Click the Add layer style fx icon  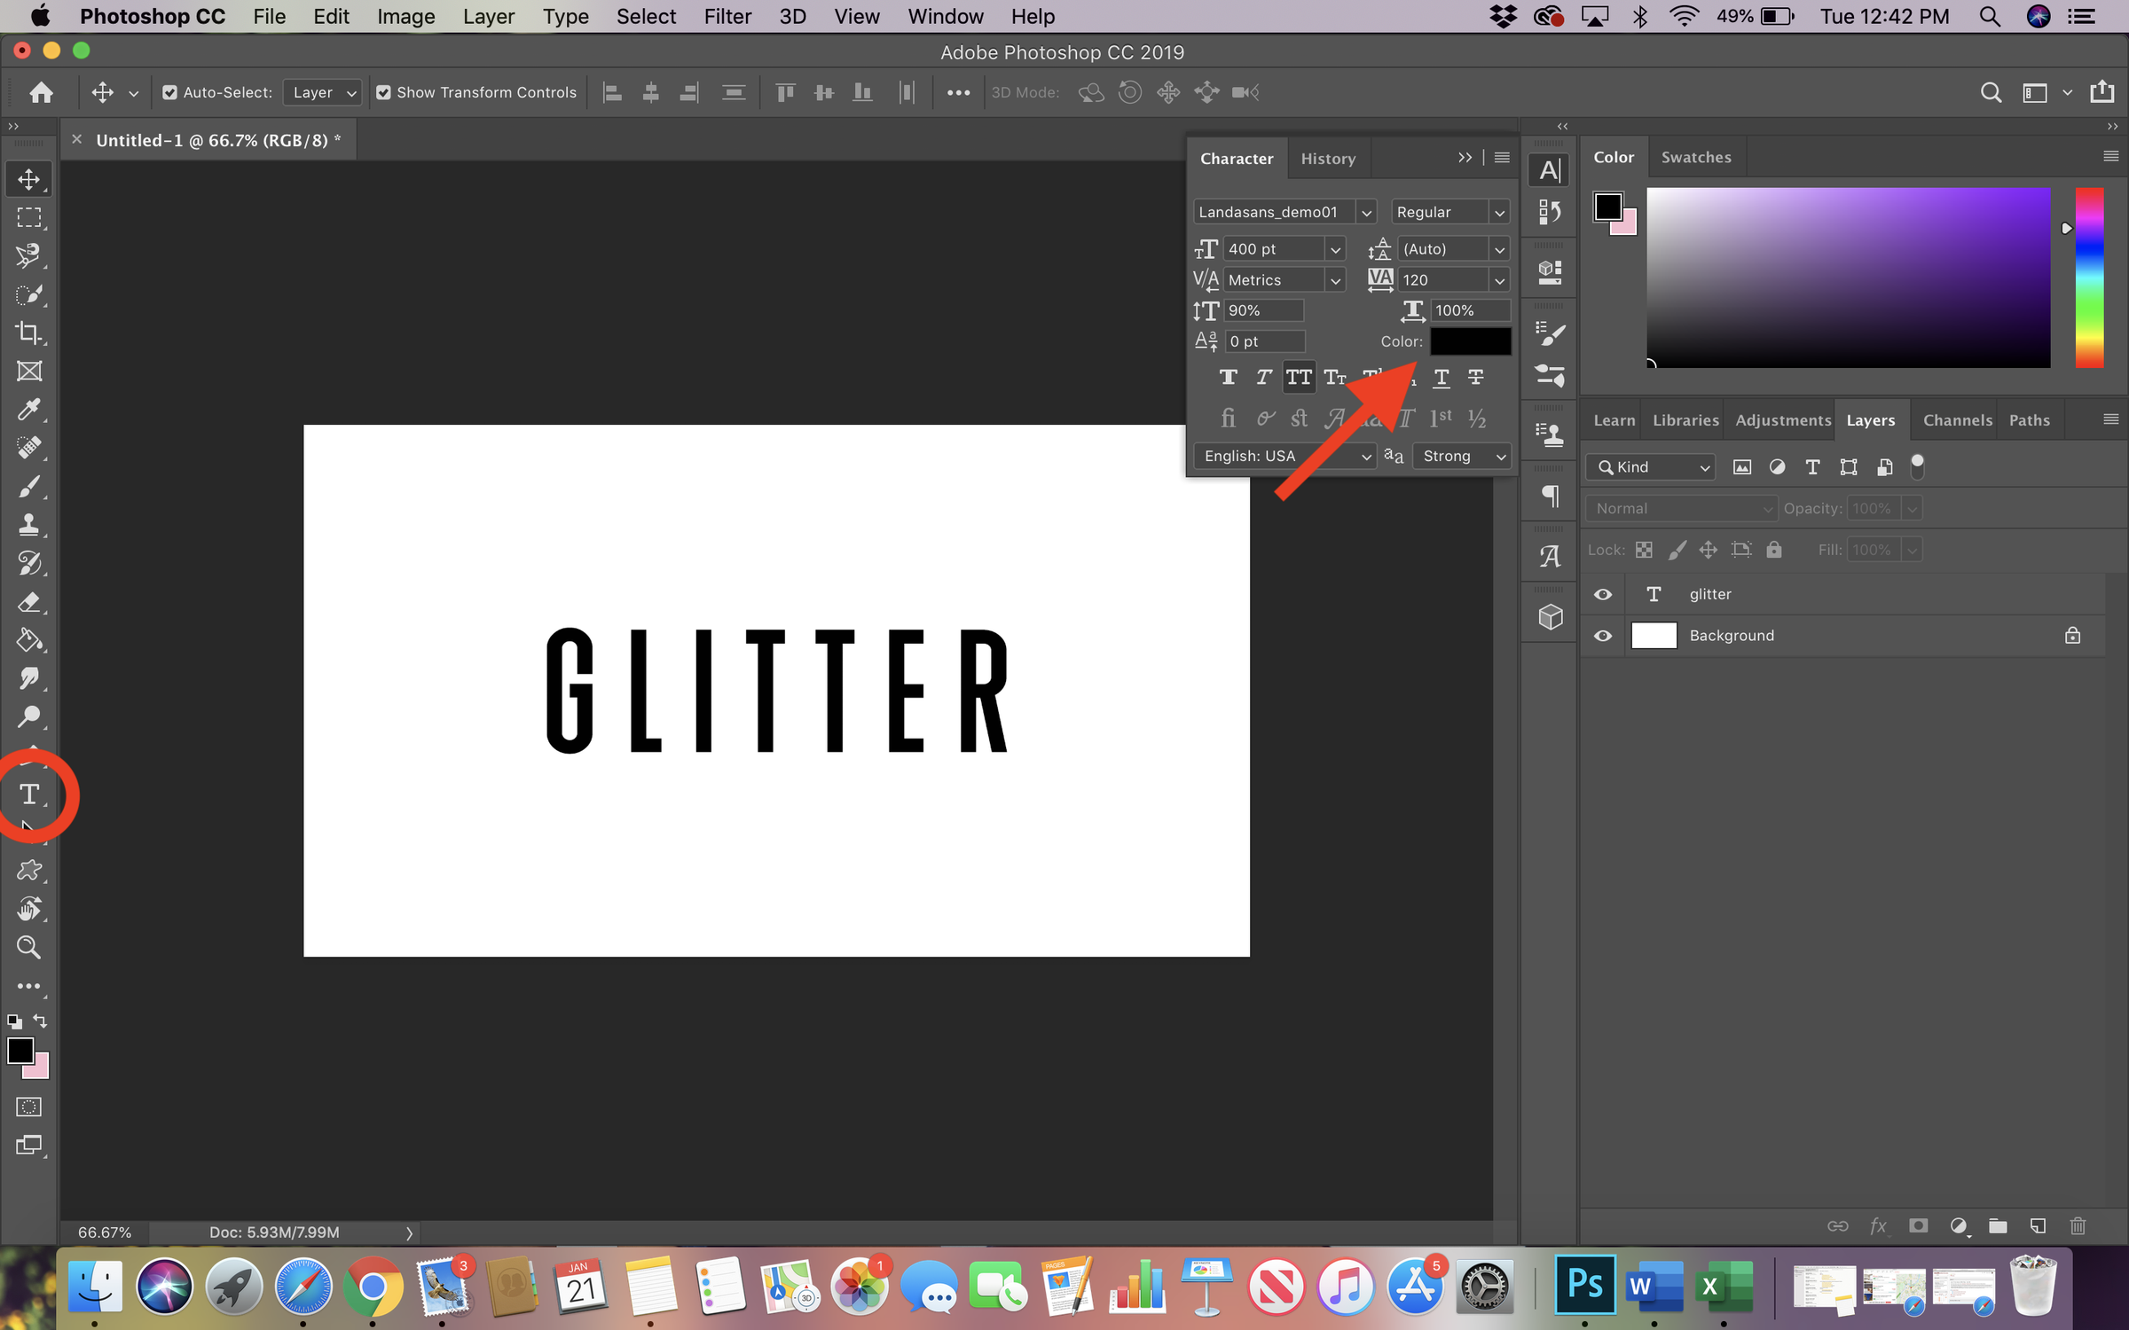tap(1878, 1226)
